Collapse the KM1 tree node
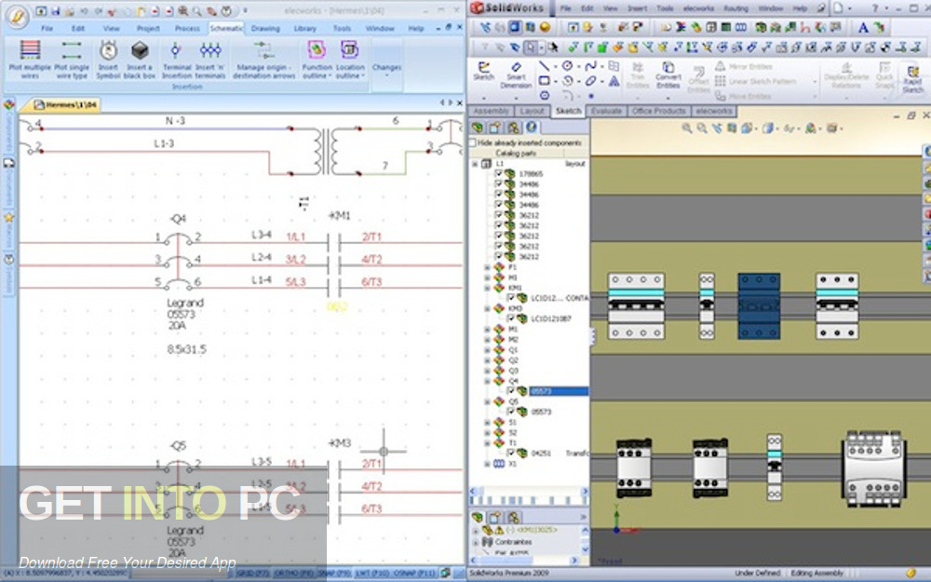This screenshot has width=931, height=582. [488, 288]
